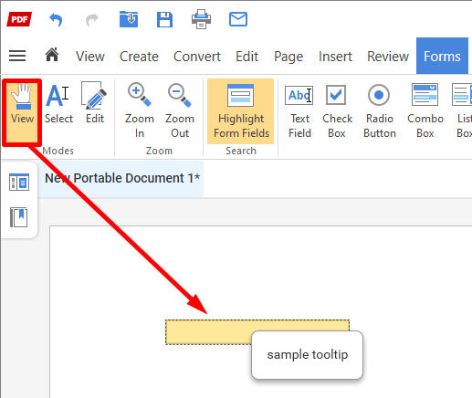472x398 pixels.
Task: Click the Zoom In button
Action: (140, 111)
